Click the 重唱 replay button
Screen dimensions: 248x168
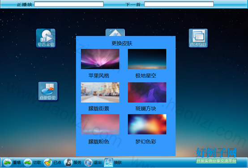tap(12, 163)
